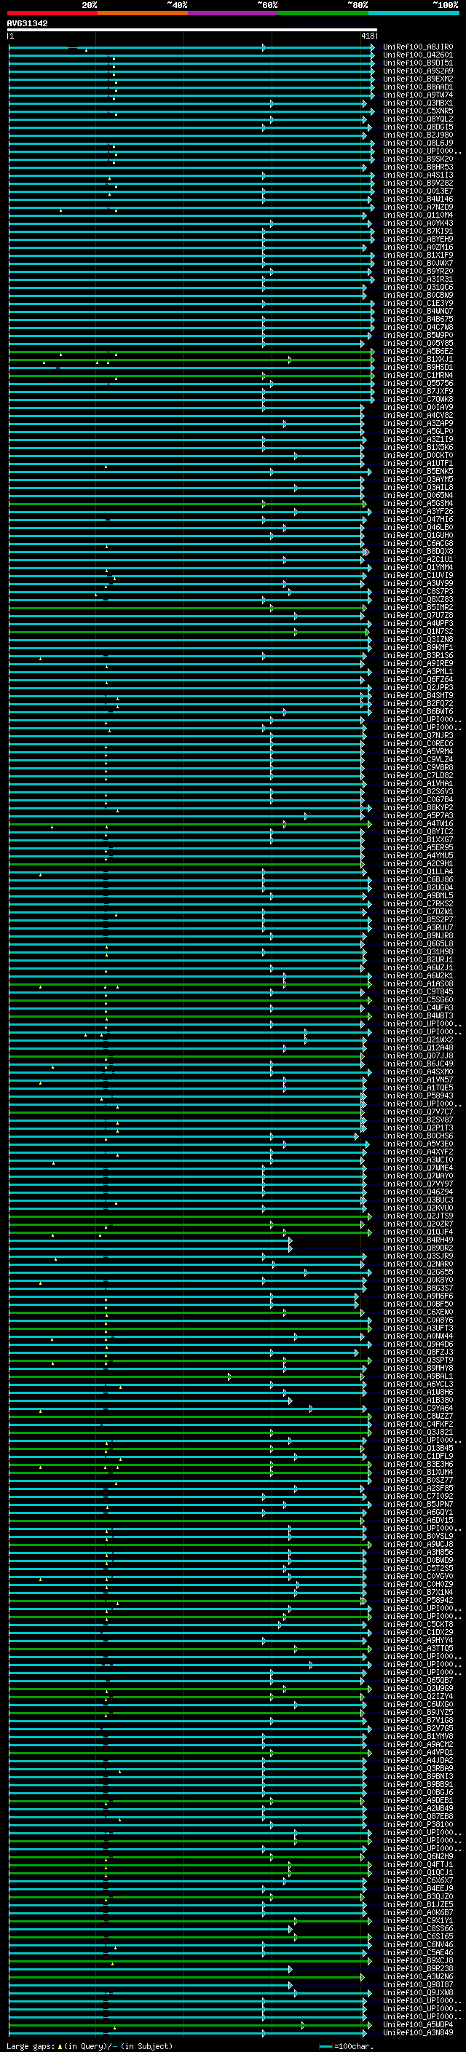This screenshot has height=2052, width=466.
Task: Select UniRef100_Q8L6J9 label
Action: point(418,143)
